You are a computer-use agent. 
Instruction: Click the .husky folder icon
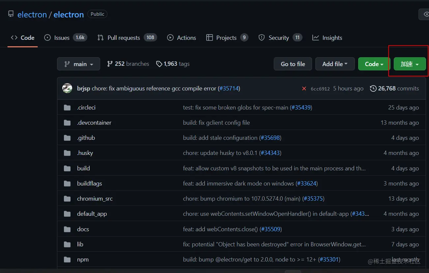coord(67,153)
